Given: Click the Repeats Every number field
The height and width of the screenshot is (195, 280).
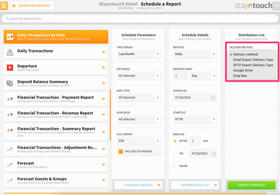Looking at the screenshot, I should [180, 76].
